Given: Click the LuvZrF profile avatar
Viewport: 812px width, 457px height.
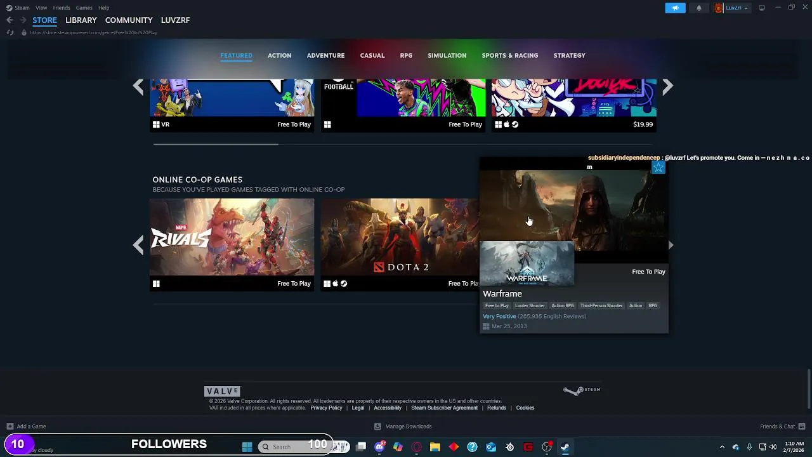Looking at the screenshot, I should click(719, 8).
